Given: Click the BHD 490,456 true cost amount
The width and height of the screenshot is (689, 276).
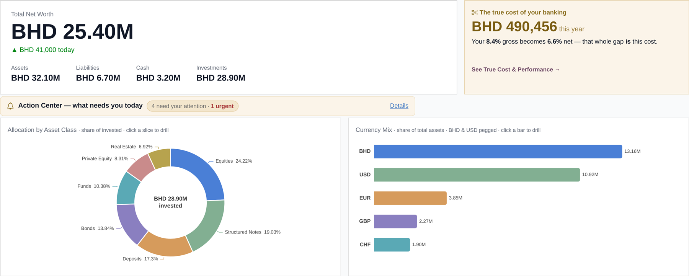Looking at the screenshot, I should pos(514,27).
